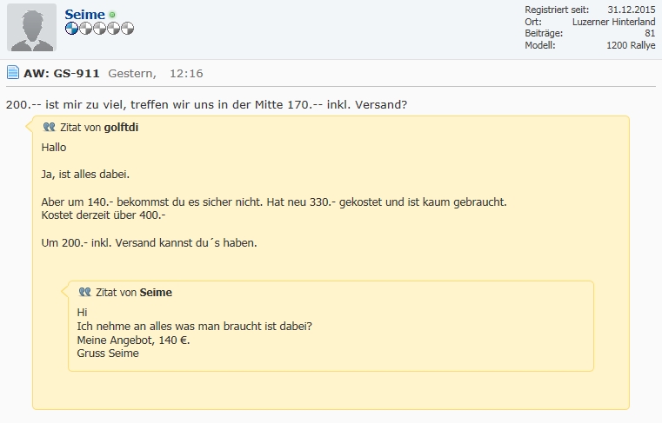Screen dimensions: 662x423
Task: Click the location 'Luzerner Hinterland'
Action: tap(613, 22)
